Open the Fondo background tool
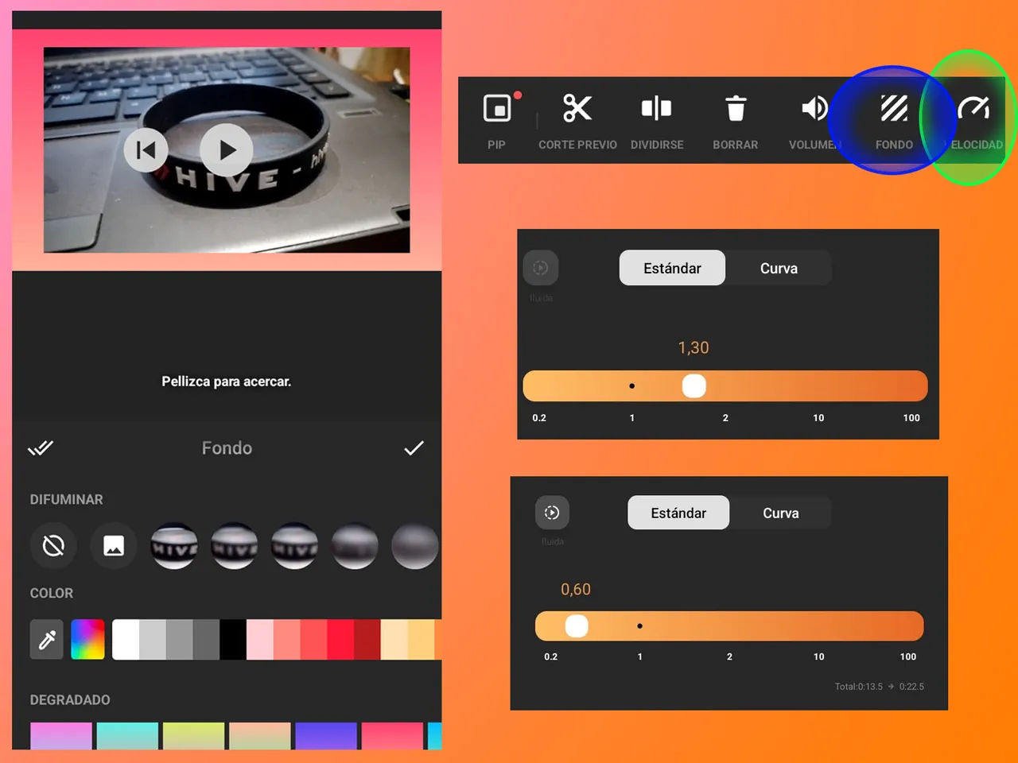Viewport: 1018px width, 763px height. click(x=894, y=121)
